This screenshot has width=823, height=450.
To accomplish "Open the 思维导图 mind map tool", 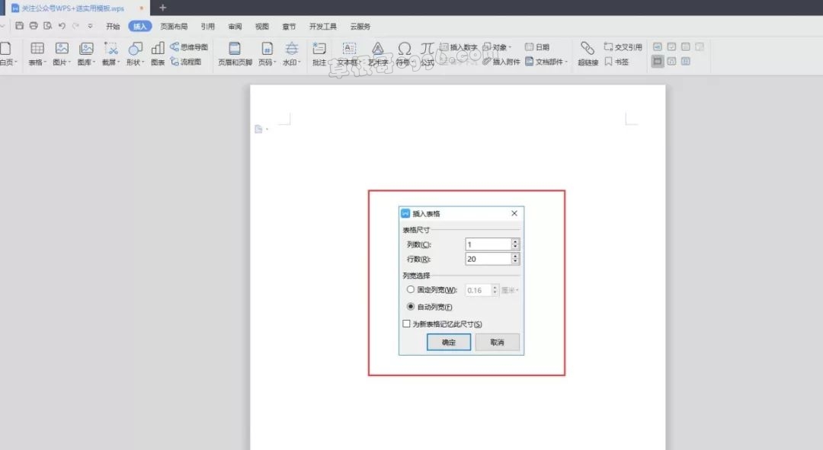I will (189, 47).
